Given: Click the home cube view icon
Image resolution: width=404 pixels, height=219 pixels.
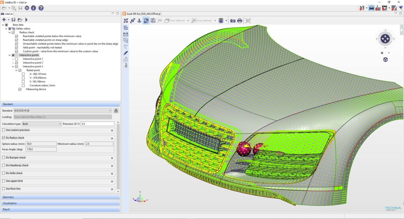Looking at the screenshot, I should 385,60.
